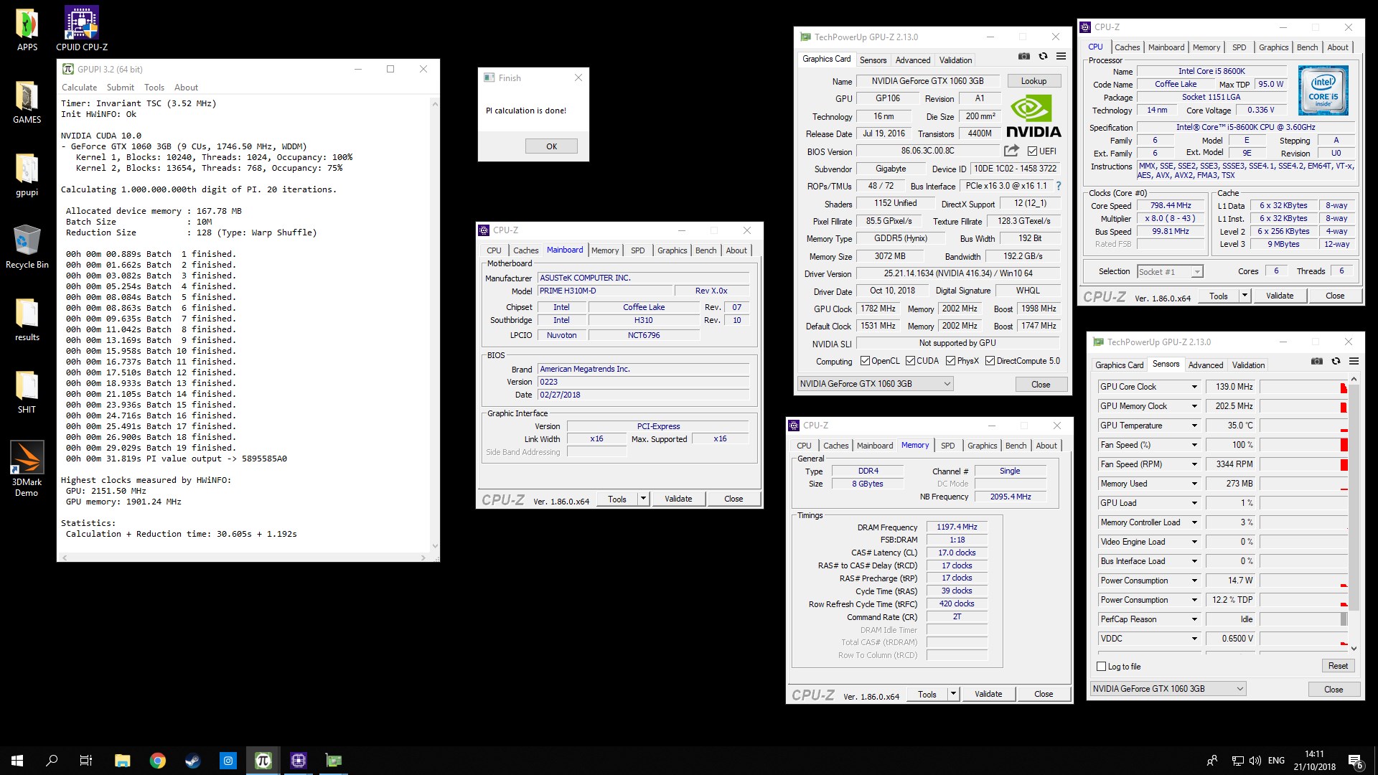Screen dimensions: 1378x775
Task: Expand the Socket #1 selection dropdown in CPU-Z
Action: [1196, 272]
